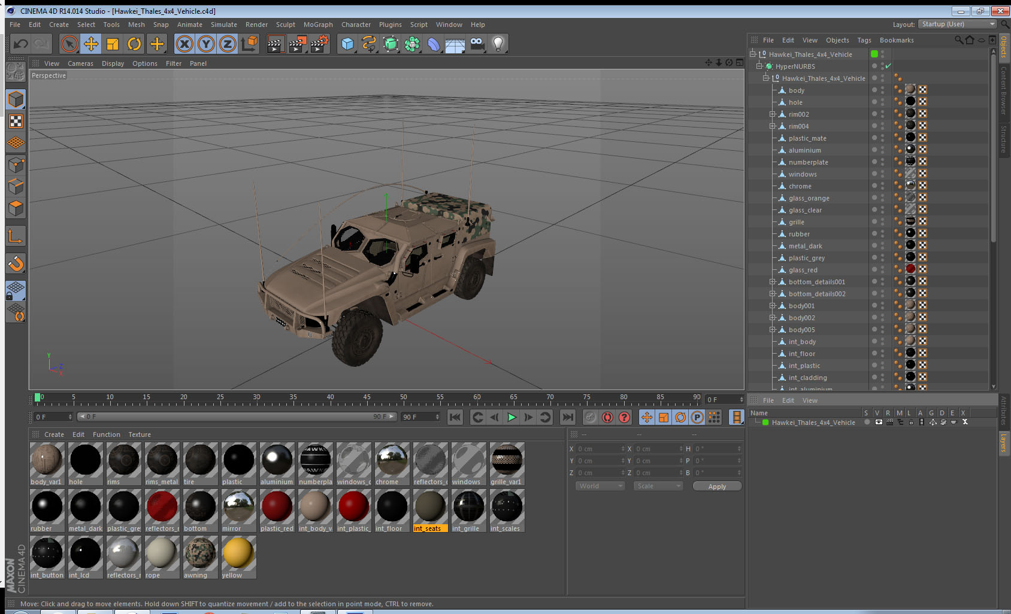This screenshot has width=1011, height=614.
Task: Switch to Polygons mode
Action: click(16, 208)
